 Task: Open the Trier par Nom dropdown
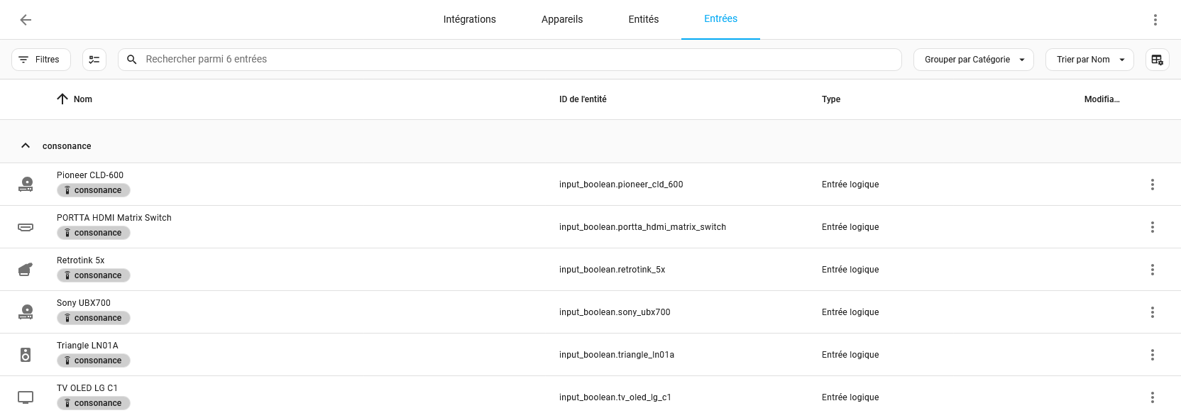(x=1089, y=60)
